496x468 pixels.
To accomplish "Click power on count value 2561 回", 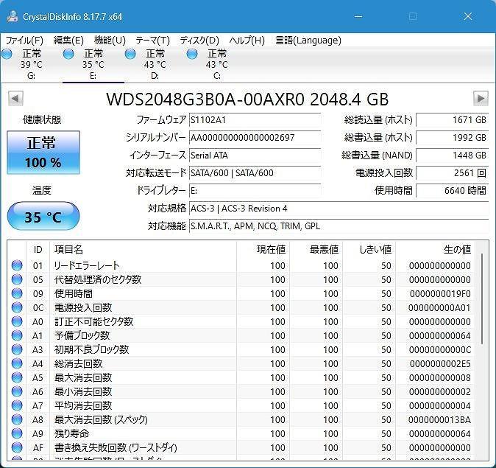I will click(x=452, y=173).
